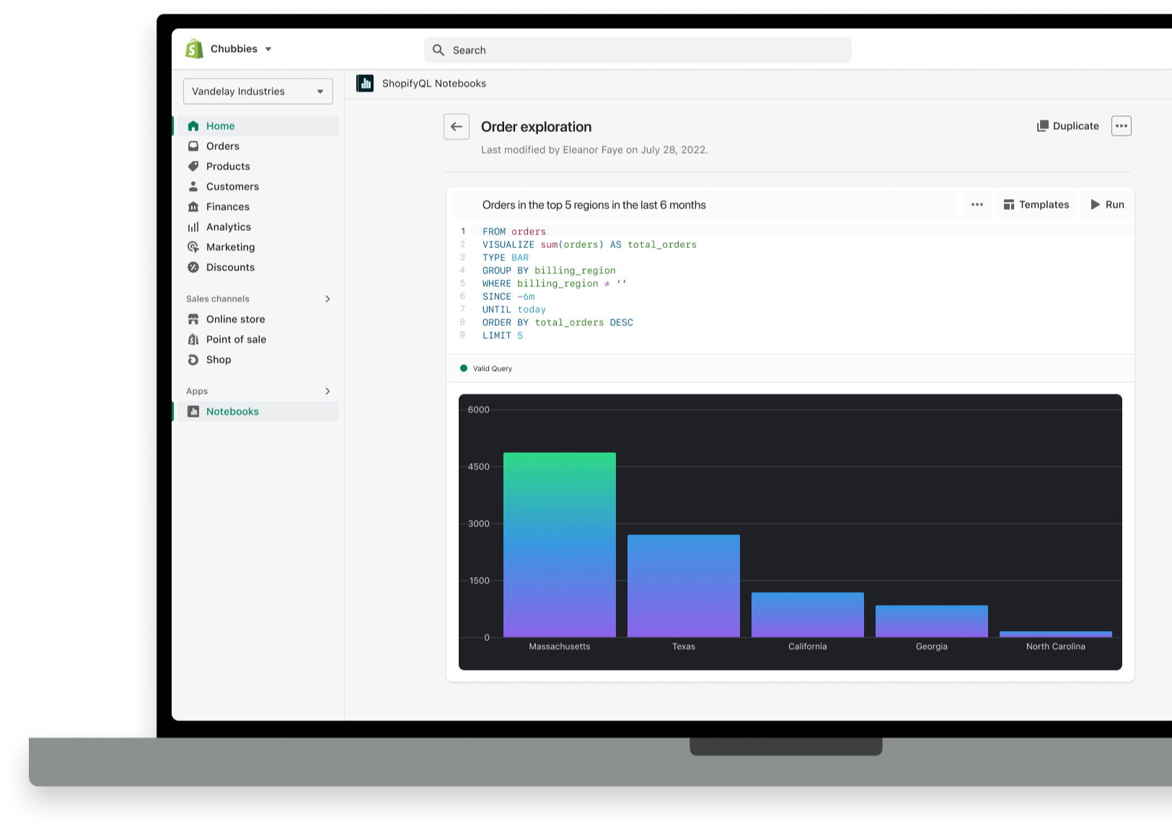Screen dimensions: 1172x830
Task: Open Orders from the sidebar
Action: tap(222, 146)
